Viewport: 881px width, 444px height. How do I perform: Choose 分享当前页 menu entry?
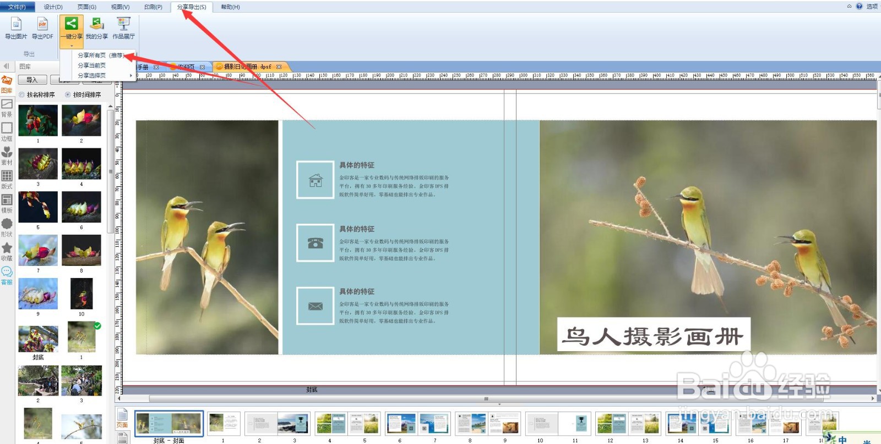pos(105,65)
